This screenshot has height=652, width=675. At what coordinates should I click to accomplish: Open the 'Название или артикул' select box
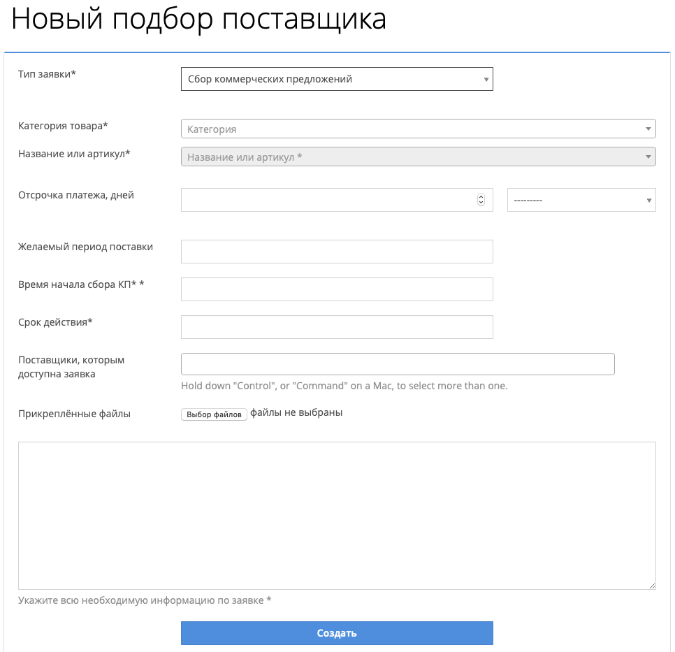click(x=417, y=157)
